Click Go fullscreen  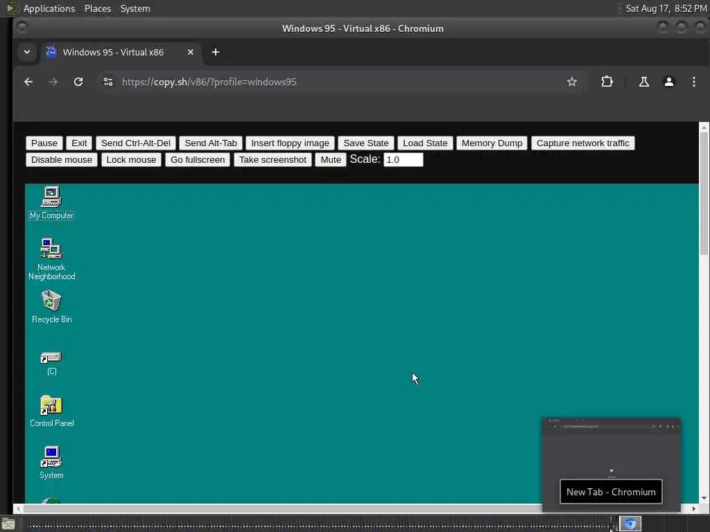tap(198, 160)
